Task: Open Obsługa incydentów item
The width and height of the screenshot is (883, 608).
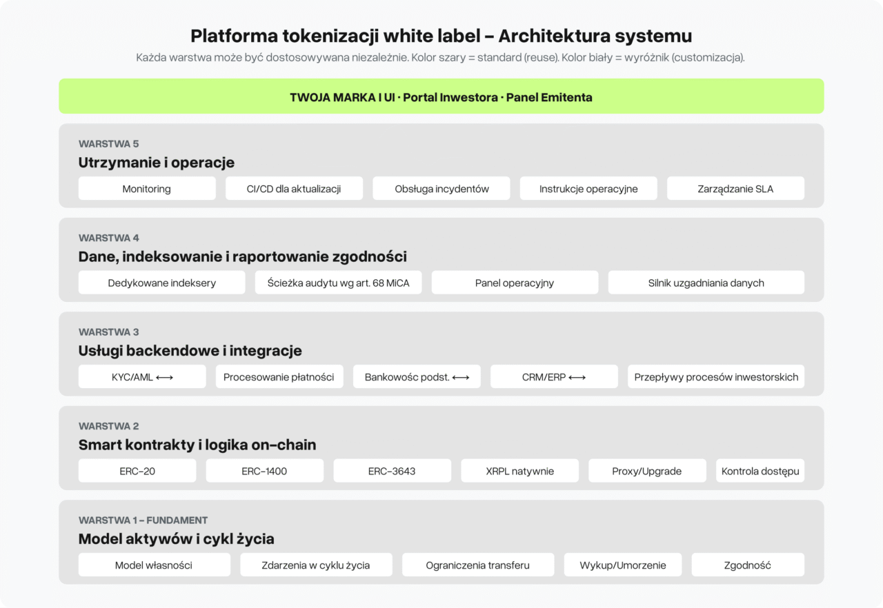Action: [441, 189]
